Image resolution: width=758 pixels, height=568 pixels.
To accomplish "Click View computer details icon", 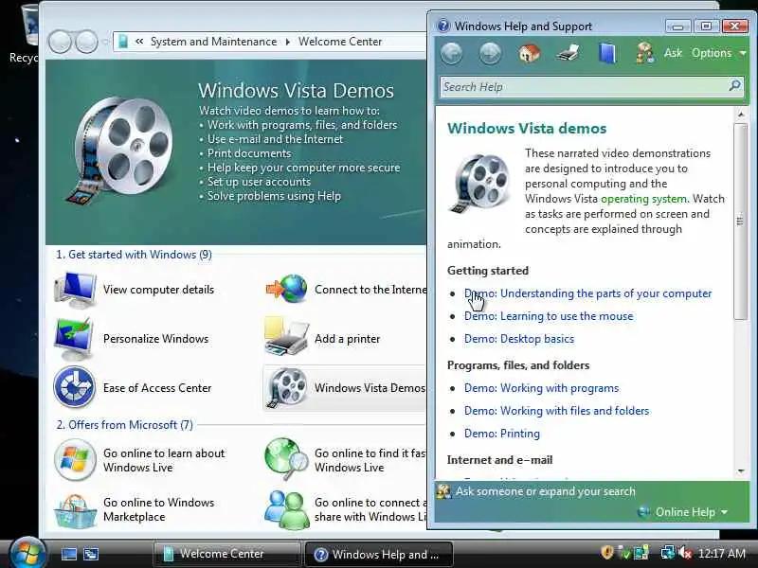I will point(76,290).
